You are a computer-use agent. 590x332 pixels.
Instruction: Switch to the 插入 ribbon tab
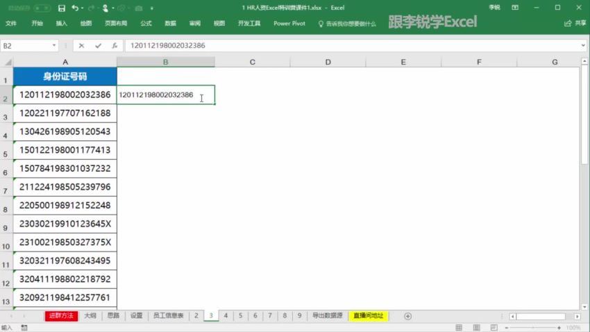(x=61, y=24)
